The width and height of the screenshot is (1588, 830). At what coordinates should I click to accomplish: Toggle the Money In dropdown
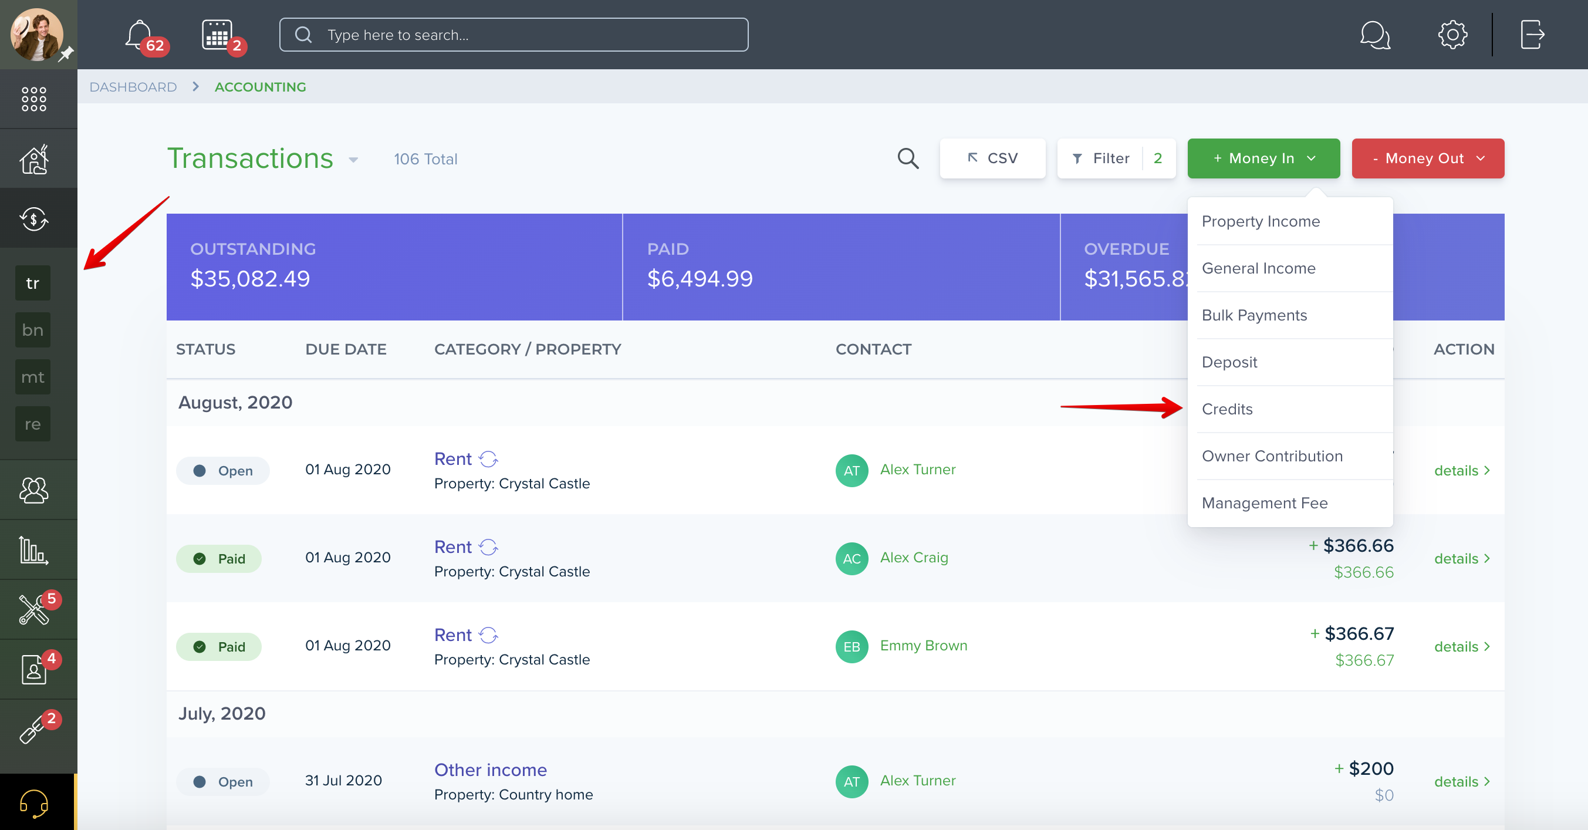point(1263,158)
